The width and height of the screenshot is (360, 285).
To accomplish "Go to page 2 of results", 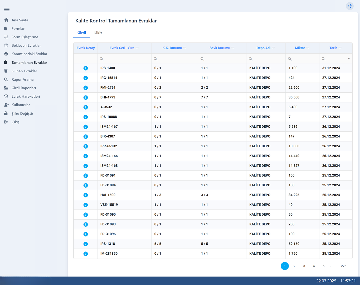I will tap(294, 266).
